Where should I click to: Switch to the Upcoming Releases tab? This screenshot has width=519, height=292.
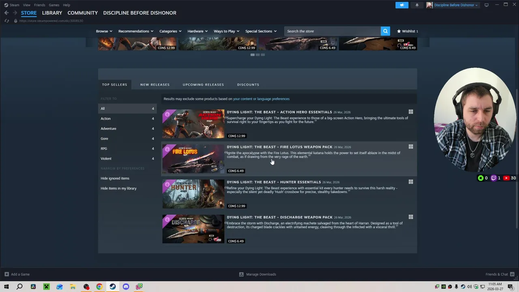(203, 84)
